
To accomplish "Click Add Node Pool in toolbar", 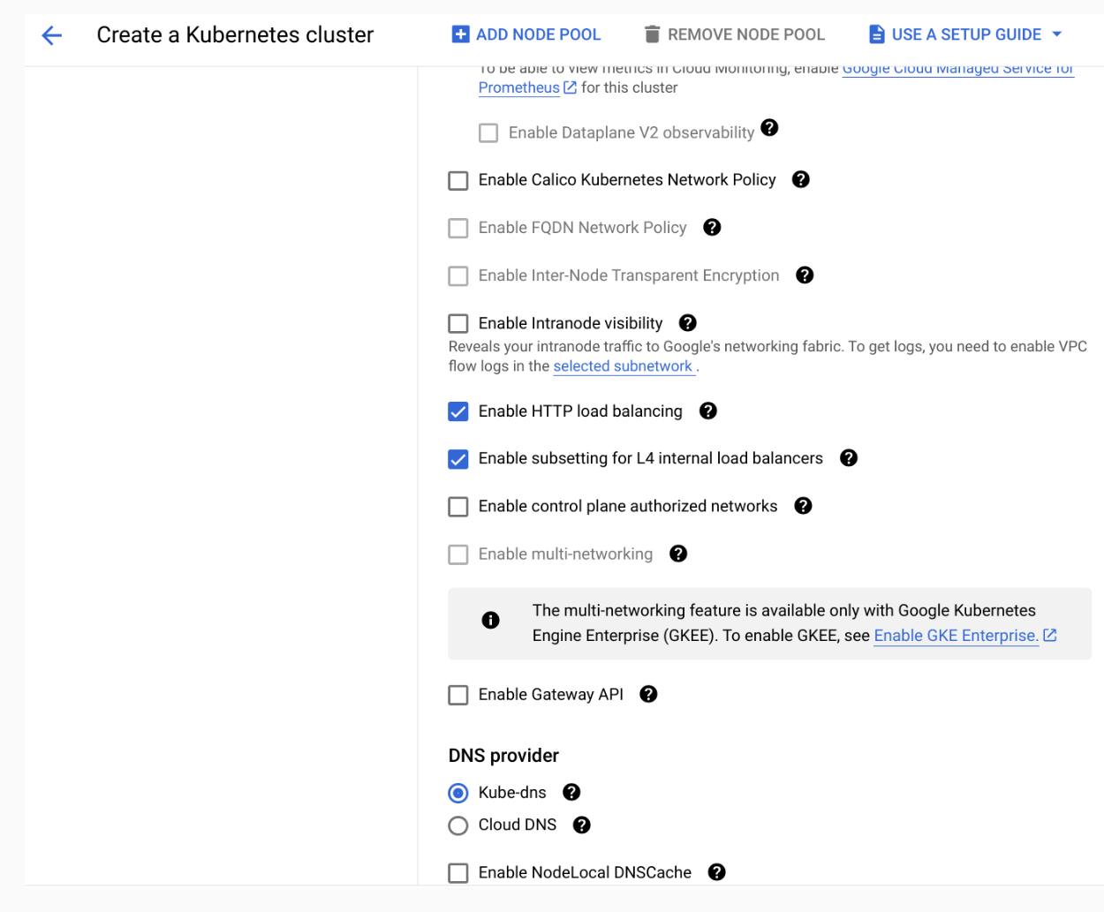I will click(526, 34).
